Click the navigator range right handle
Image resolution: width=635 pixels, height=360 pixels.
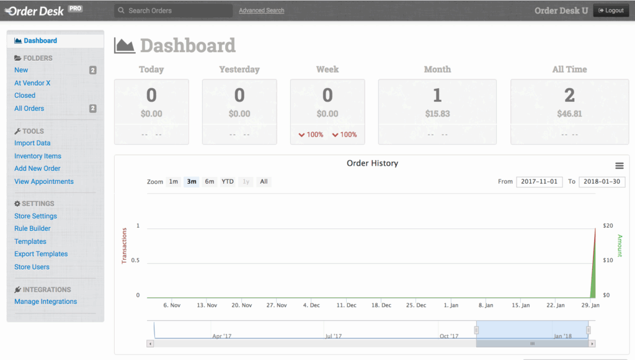click(x=588, y=330)
